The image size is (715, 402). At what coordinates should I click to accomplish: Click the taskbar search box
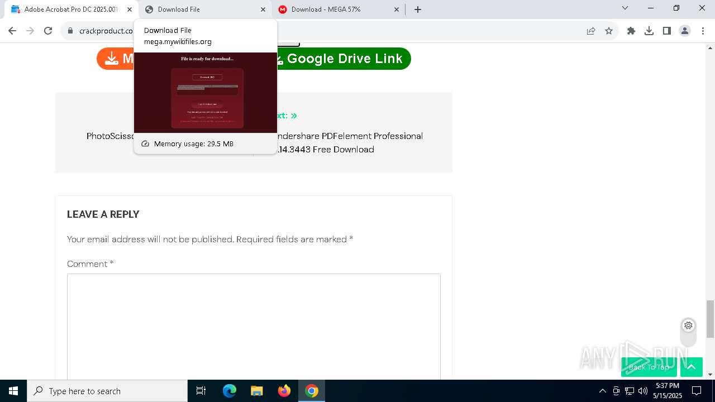point(107,391)
